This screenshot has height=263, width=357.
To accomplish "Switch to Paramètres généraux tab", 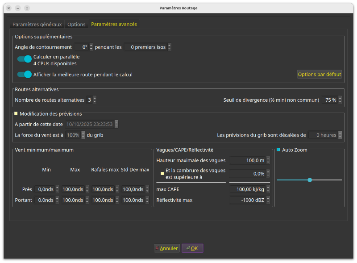I will pos(37,24).
